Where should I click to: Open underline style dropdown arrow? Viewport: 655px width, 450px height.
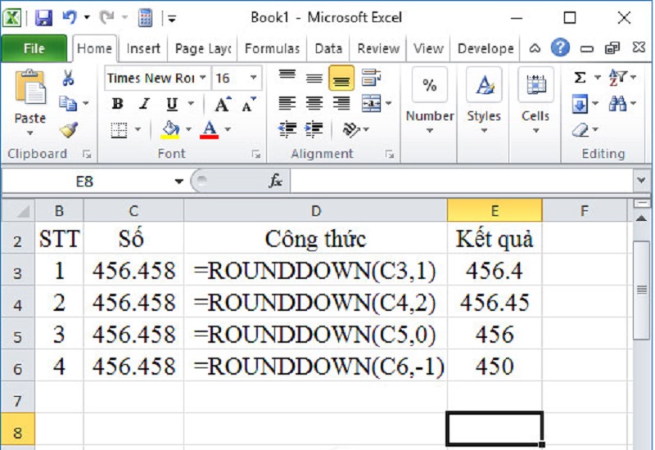click(x=191, y=104)
